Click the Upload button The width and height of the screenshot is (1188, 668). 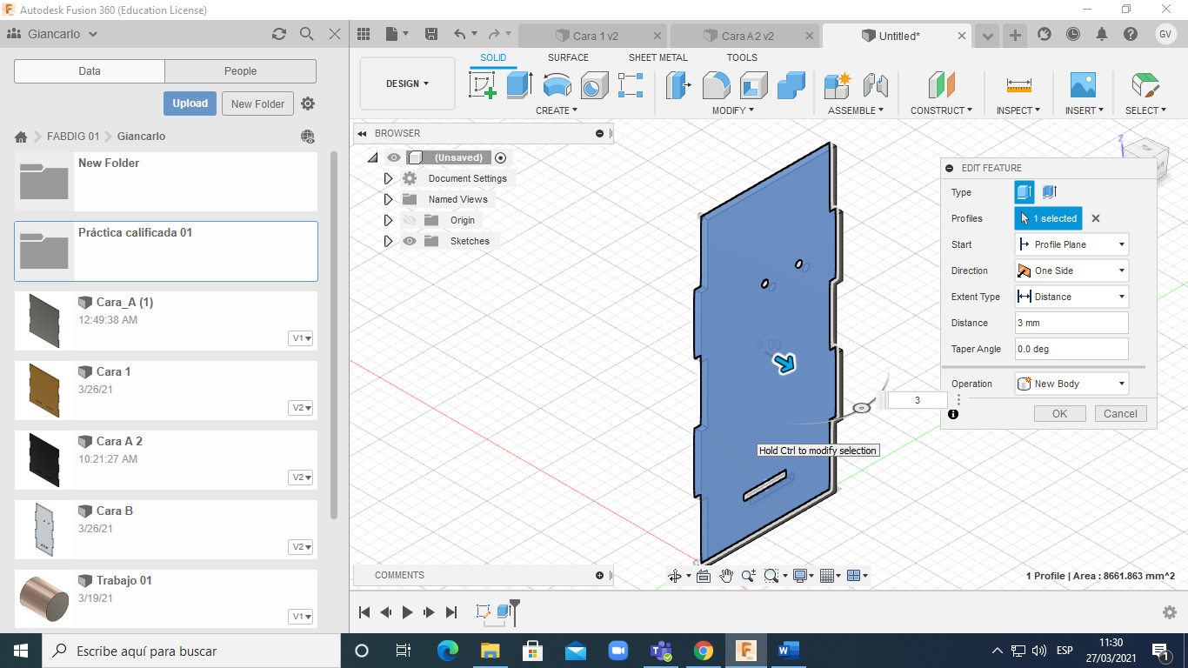coord(190,104)
